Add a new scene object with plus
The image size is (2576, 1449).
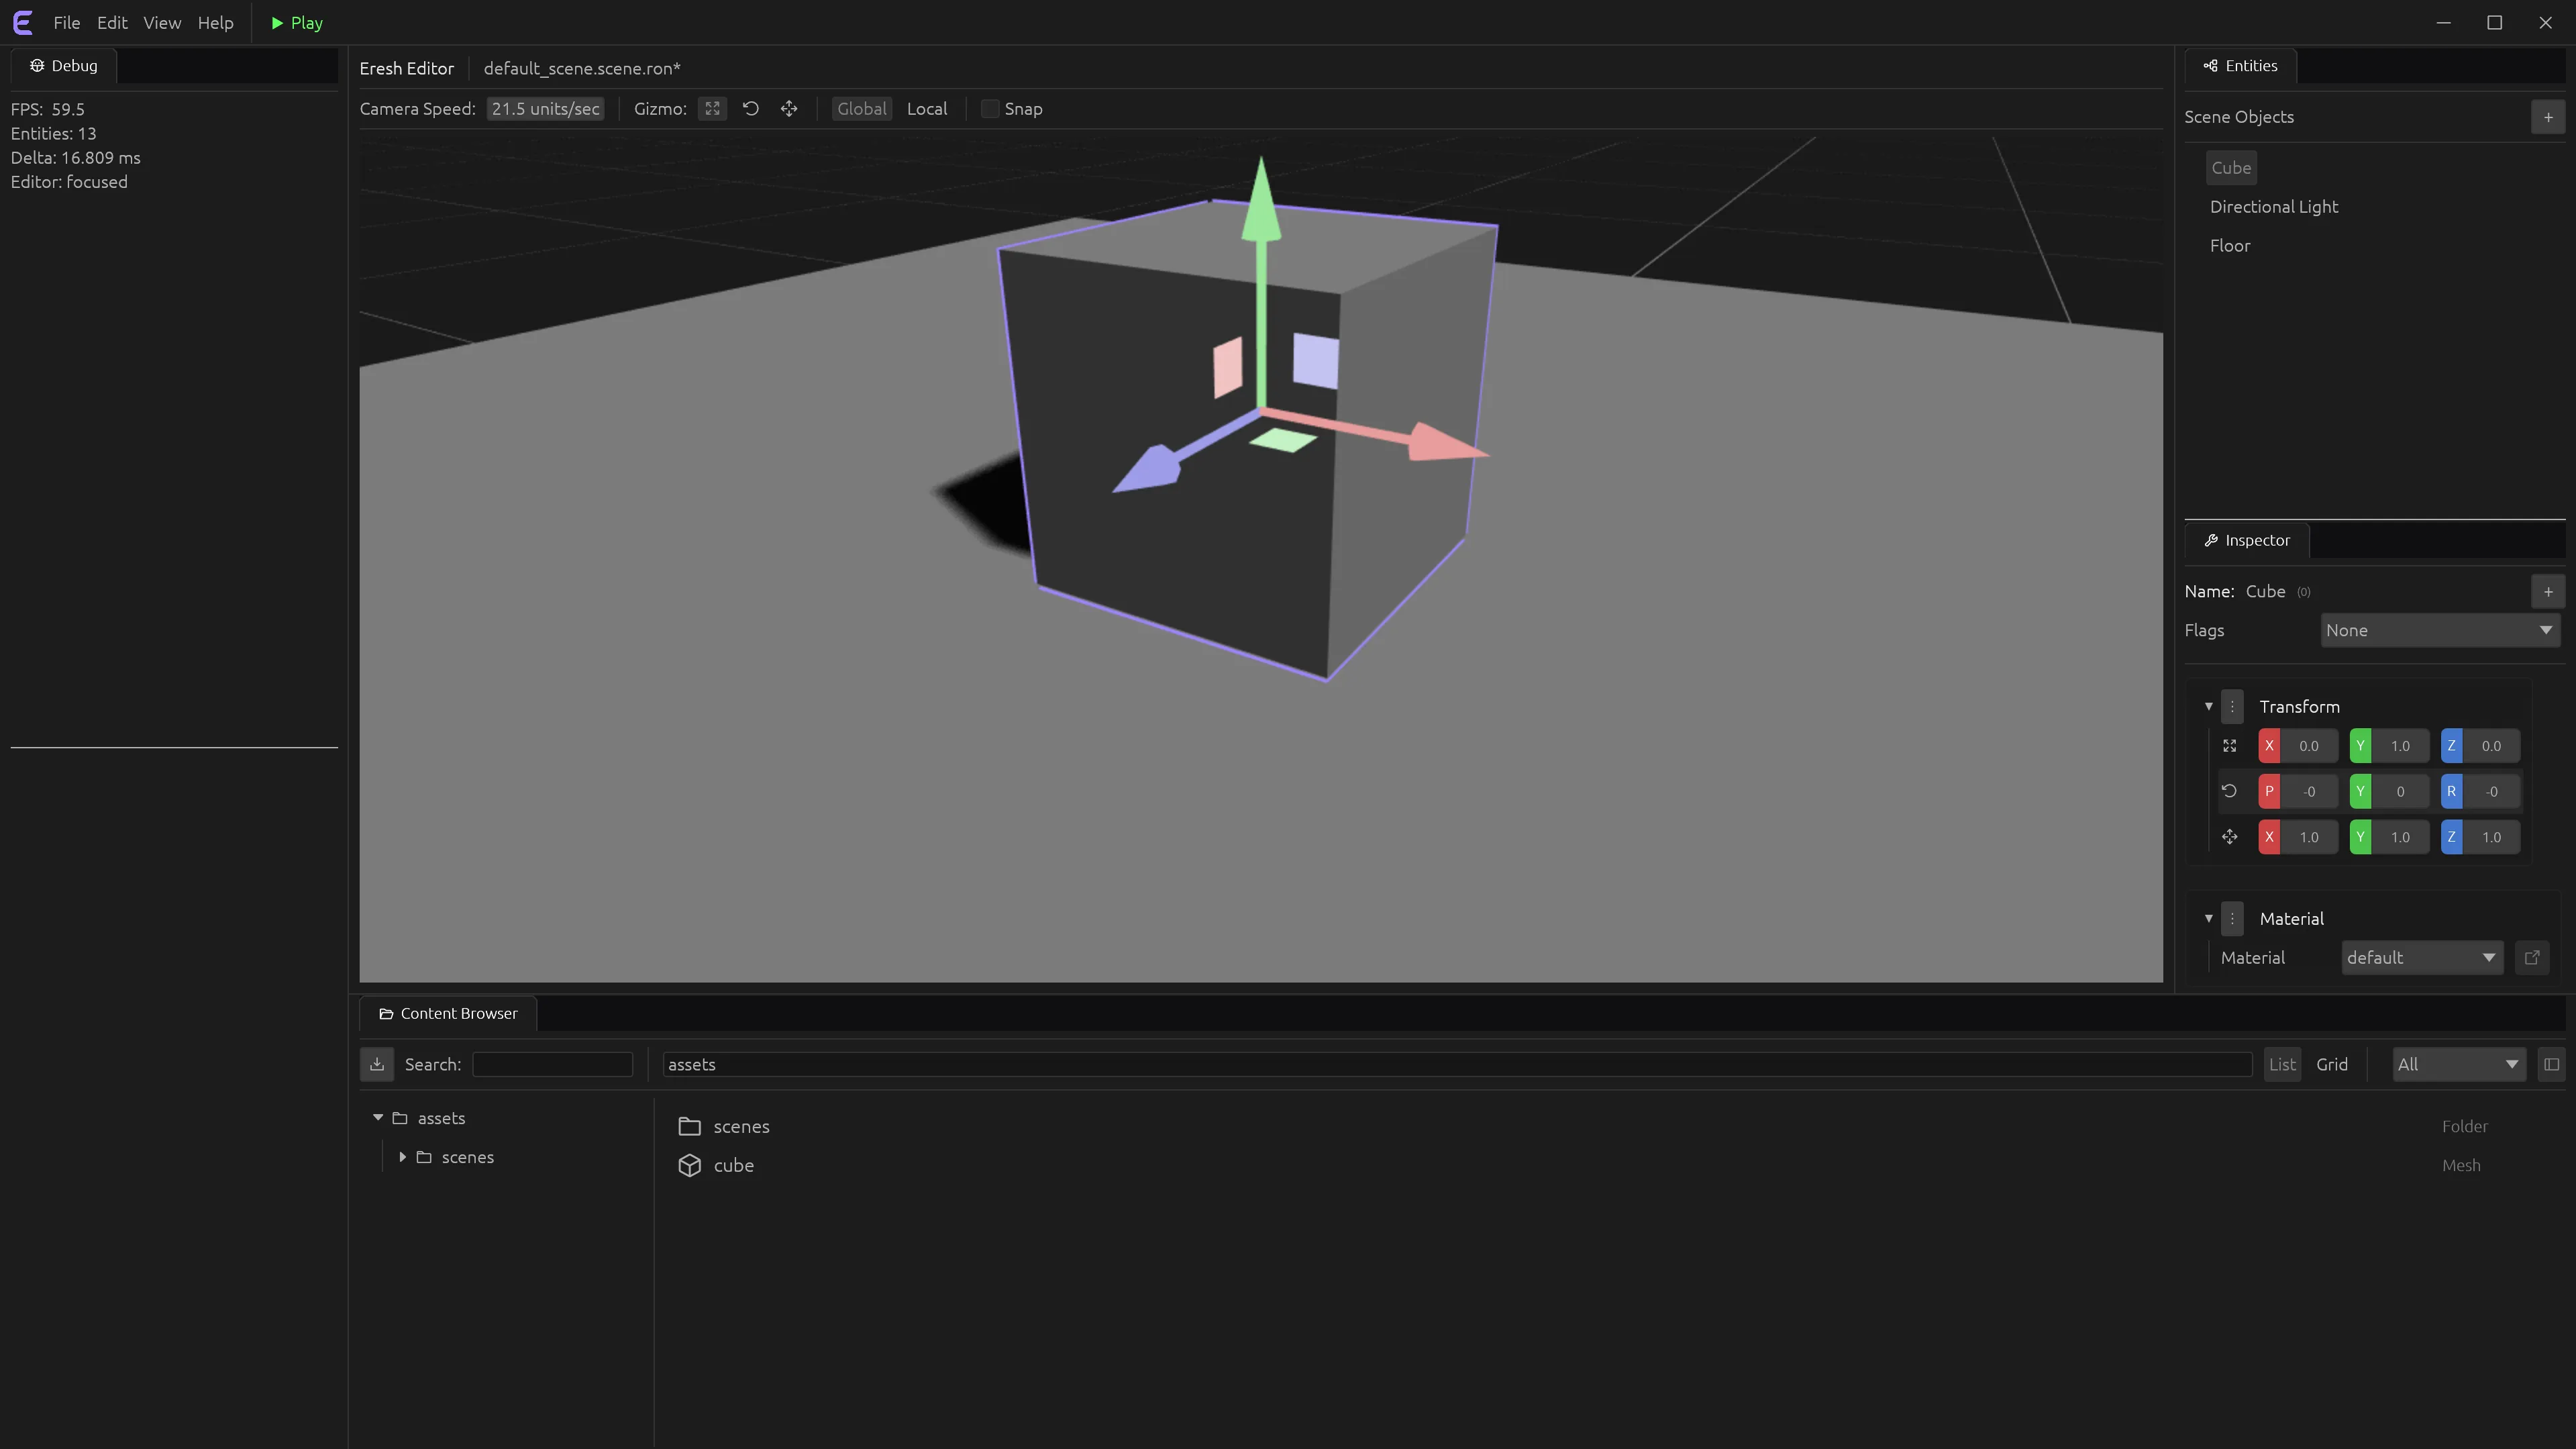2548,117
